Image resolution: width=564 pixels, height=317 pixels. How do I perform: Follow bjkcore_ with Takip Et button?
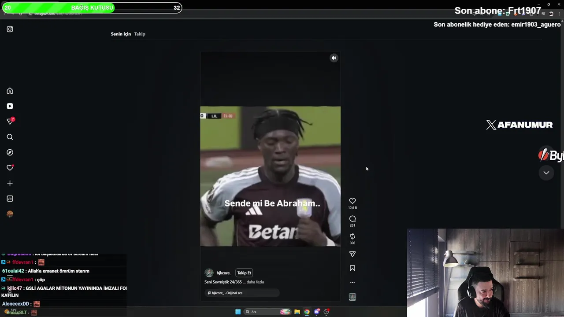pyautogui.click(x=244, y=273)
